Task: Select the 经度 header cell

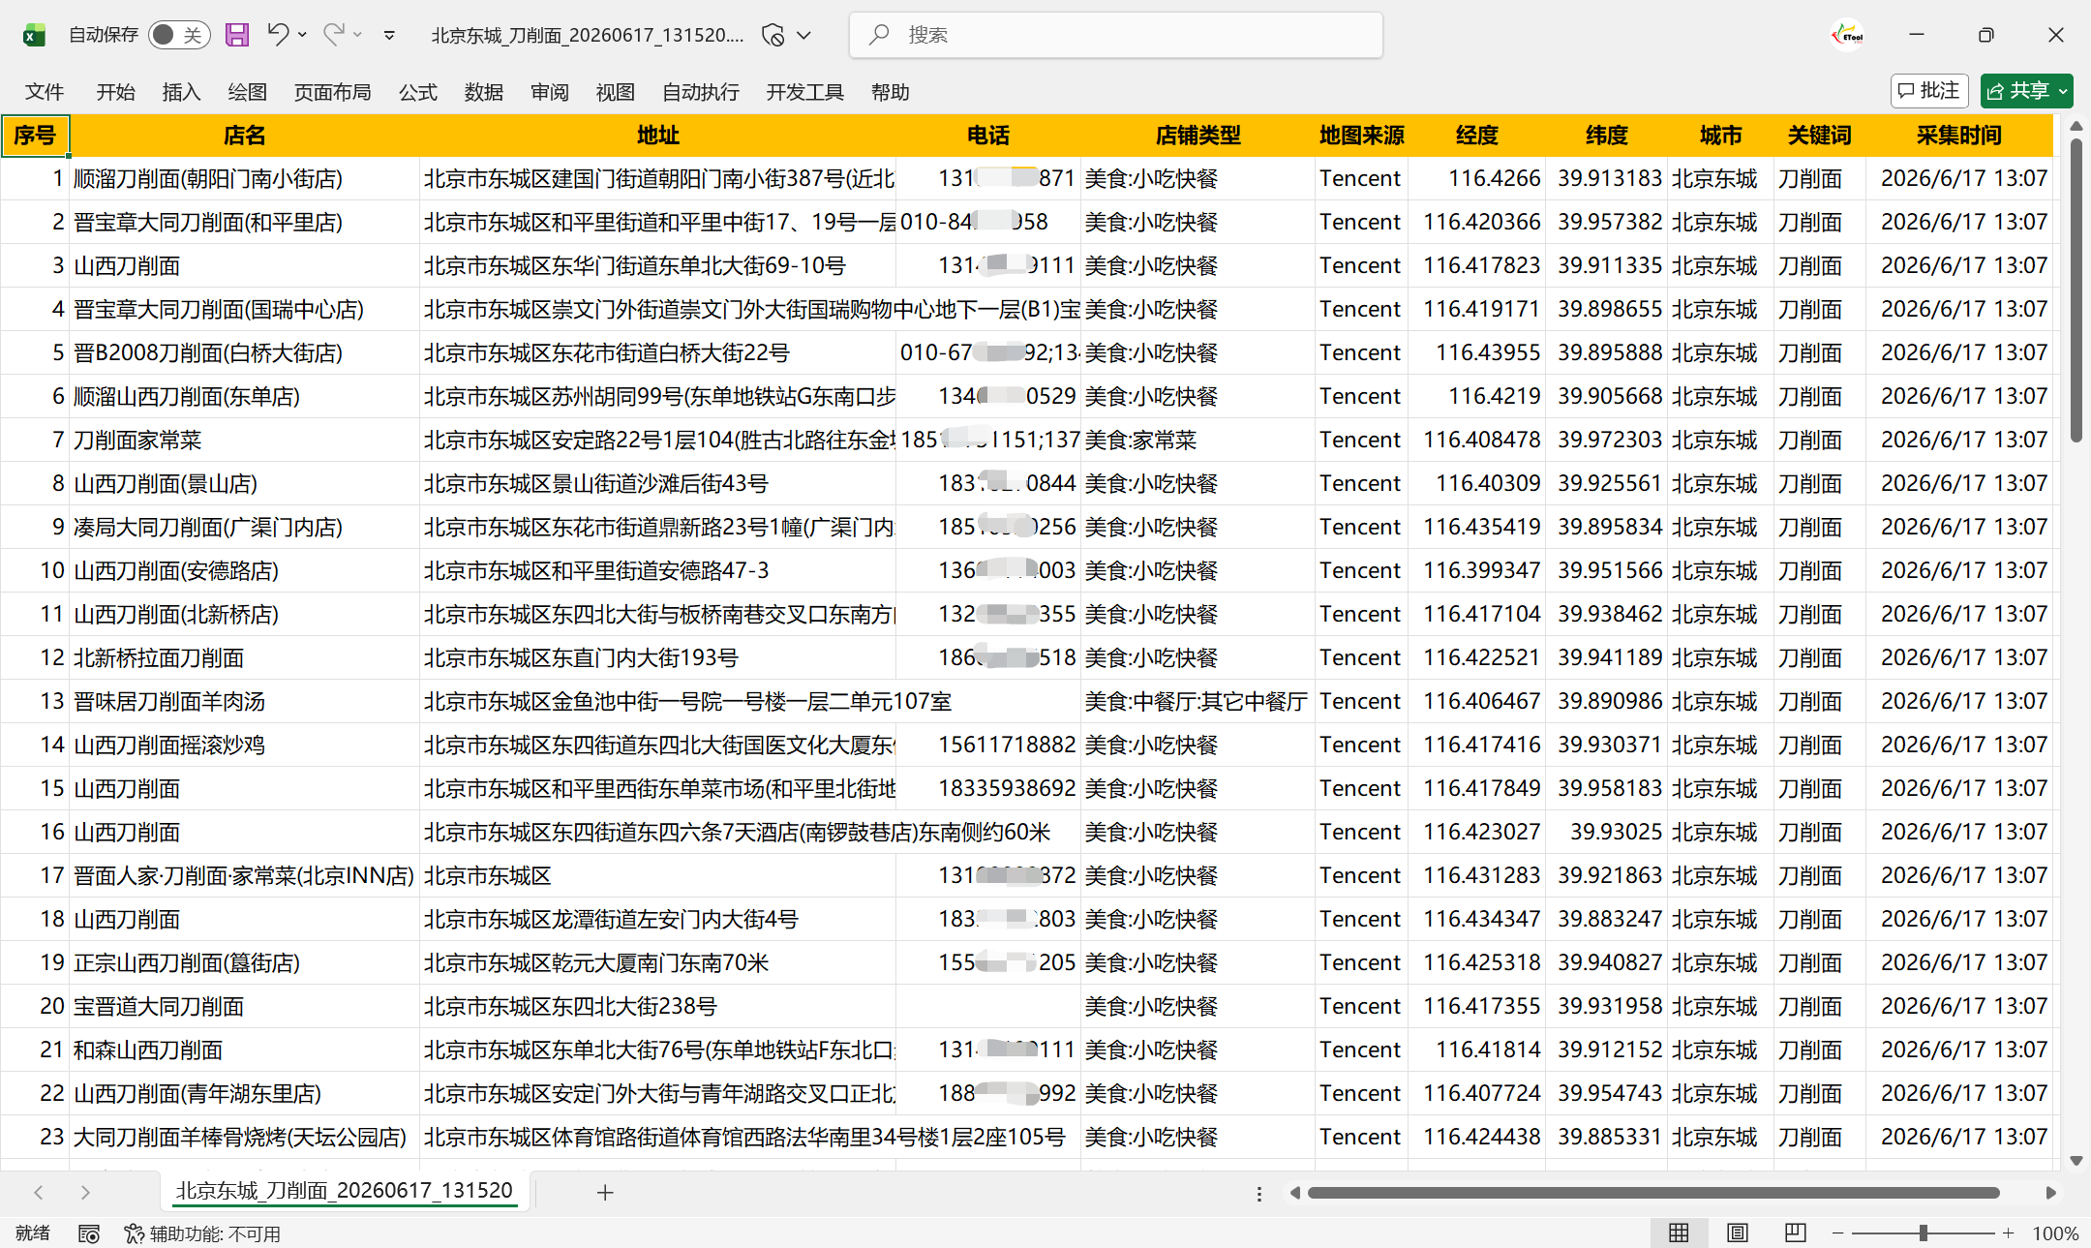Action: click(1477, 136)
